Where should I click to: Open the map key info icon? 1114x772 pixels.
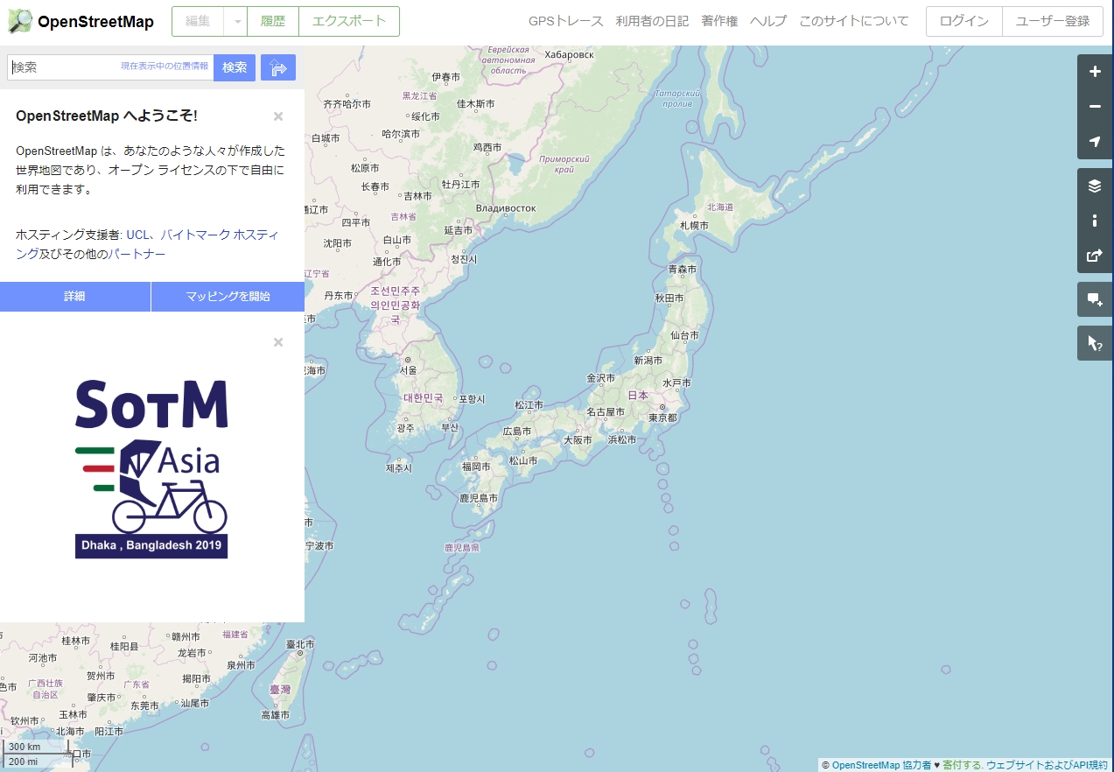[1095, 221]
